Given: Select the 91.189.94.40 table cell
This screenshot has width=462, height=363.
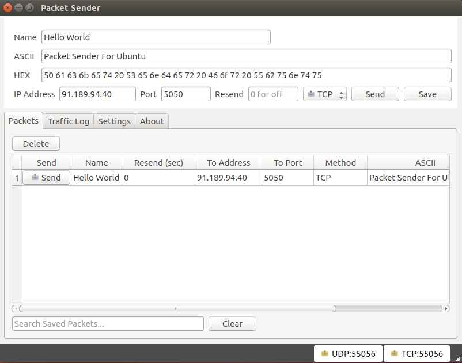Looking at the screenshot, I should tap(228, 178).
